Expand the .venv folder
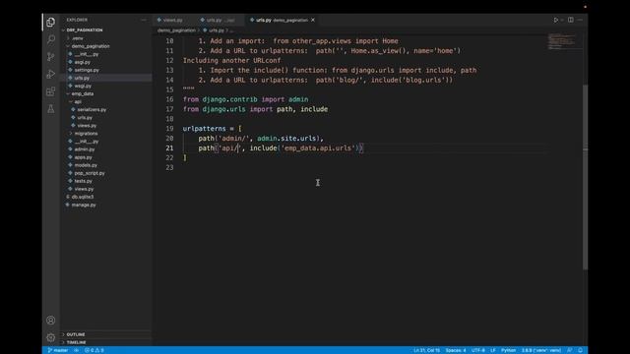 click(x=77, y=38)
